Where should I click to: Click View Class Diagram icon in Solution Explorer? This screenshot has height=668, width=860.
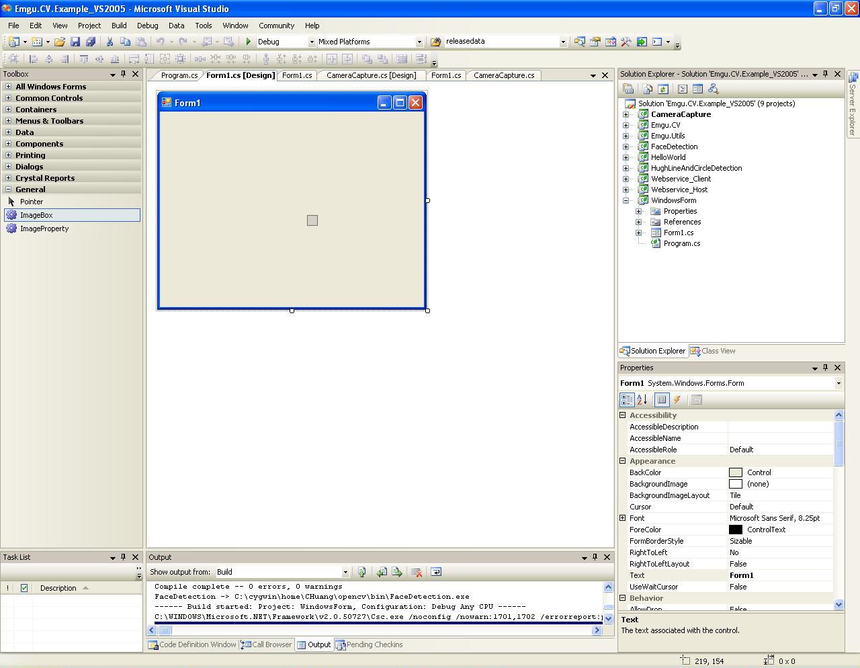click(714, 89)
